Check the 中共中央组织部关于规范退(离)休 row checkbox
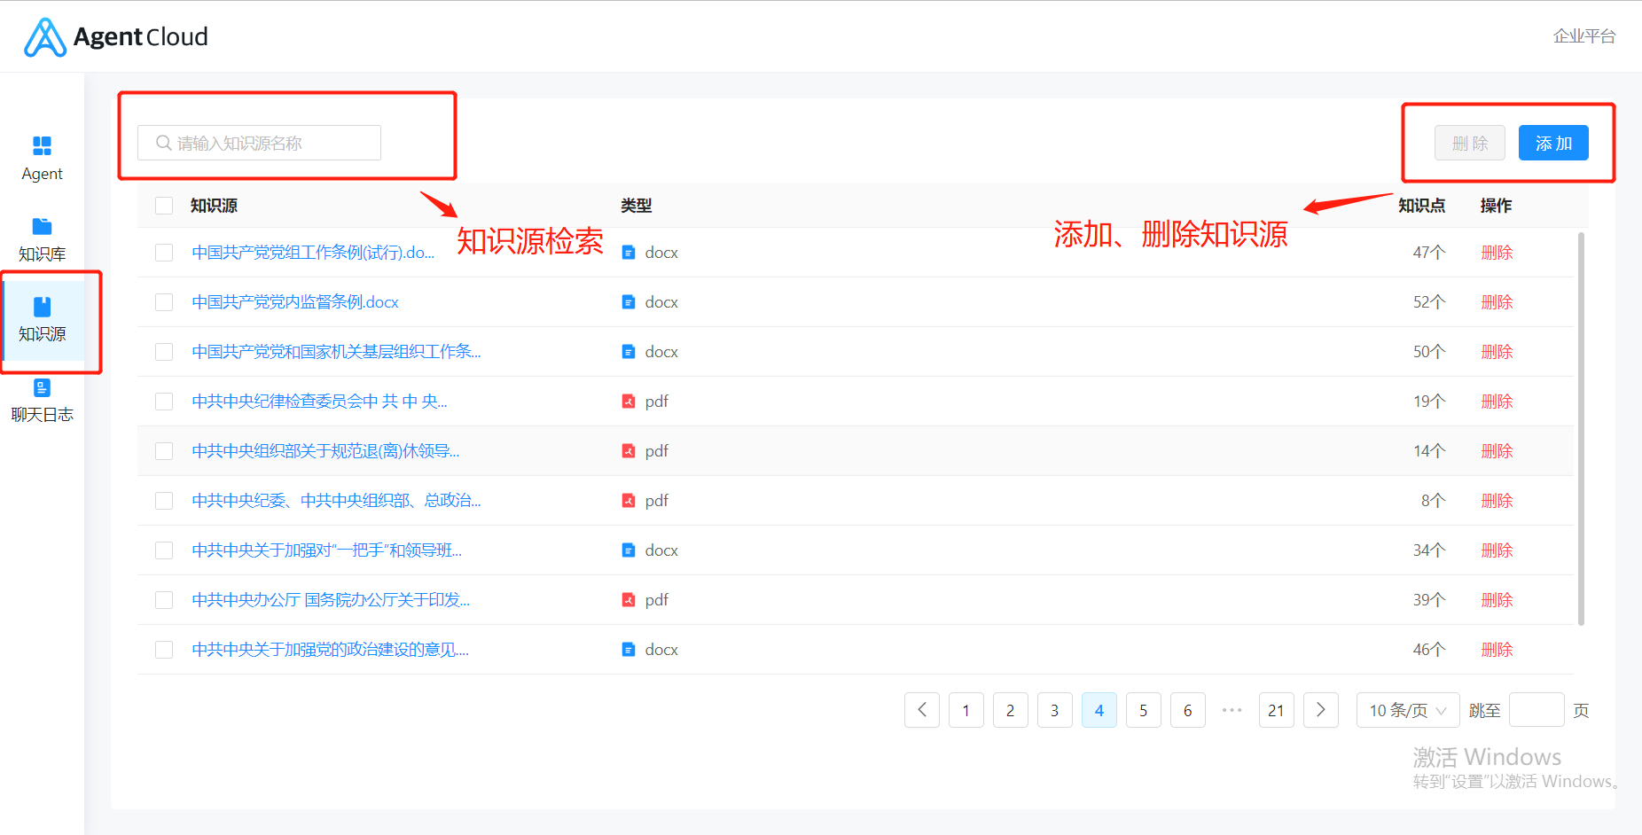 click(x=164, y=451)
